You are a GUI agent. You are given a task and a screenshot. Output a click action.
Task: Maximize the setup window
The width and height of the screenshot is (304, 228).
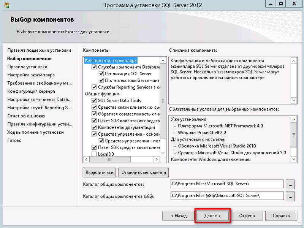click(281, 4)
